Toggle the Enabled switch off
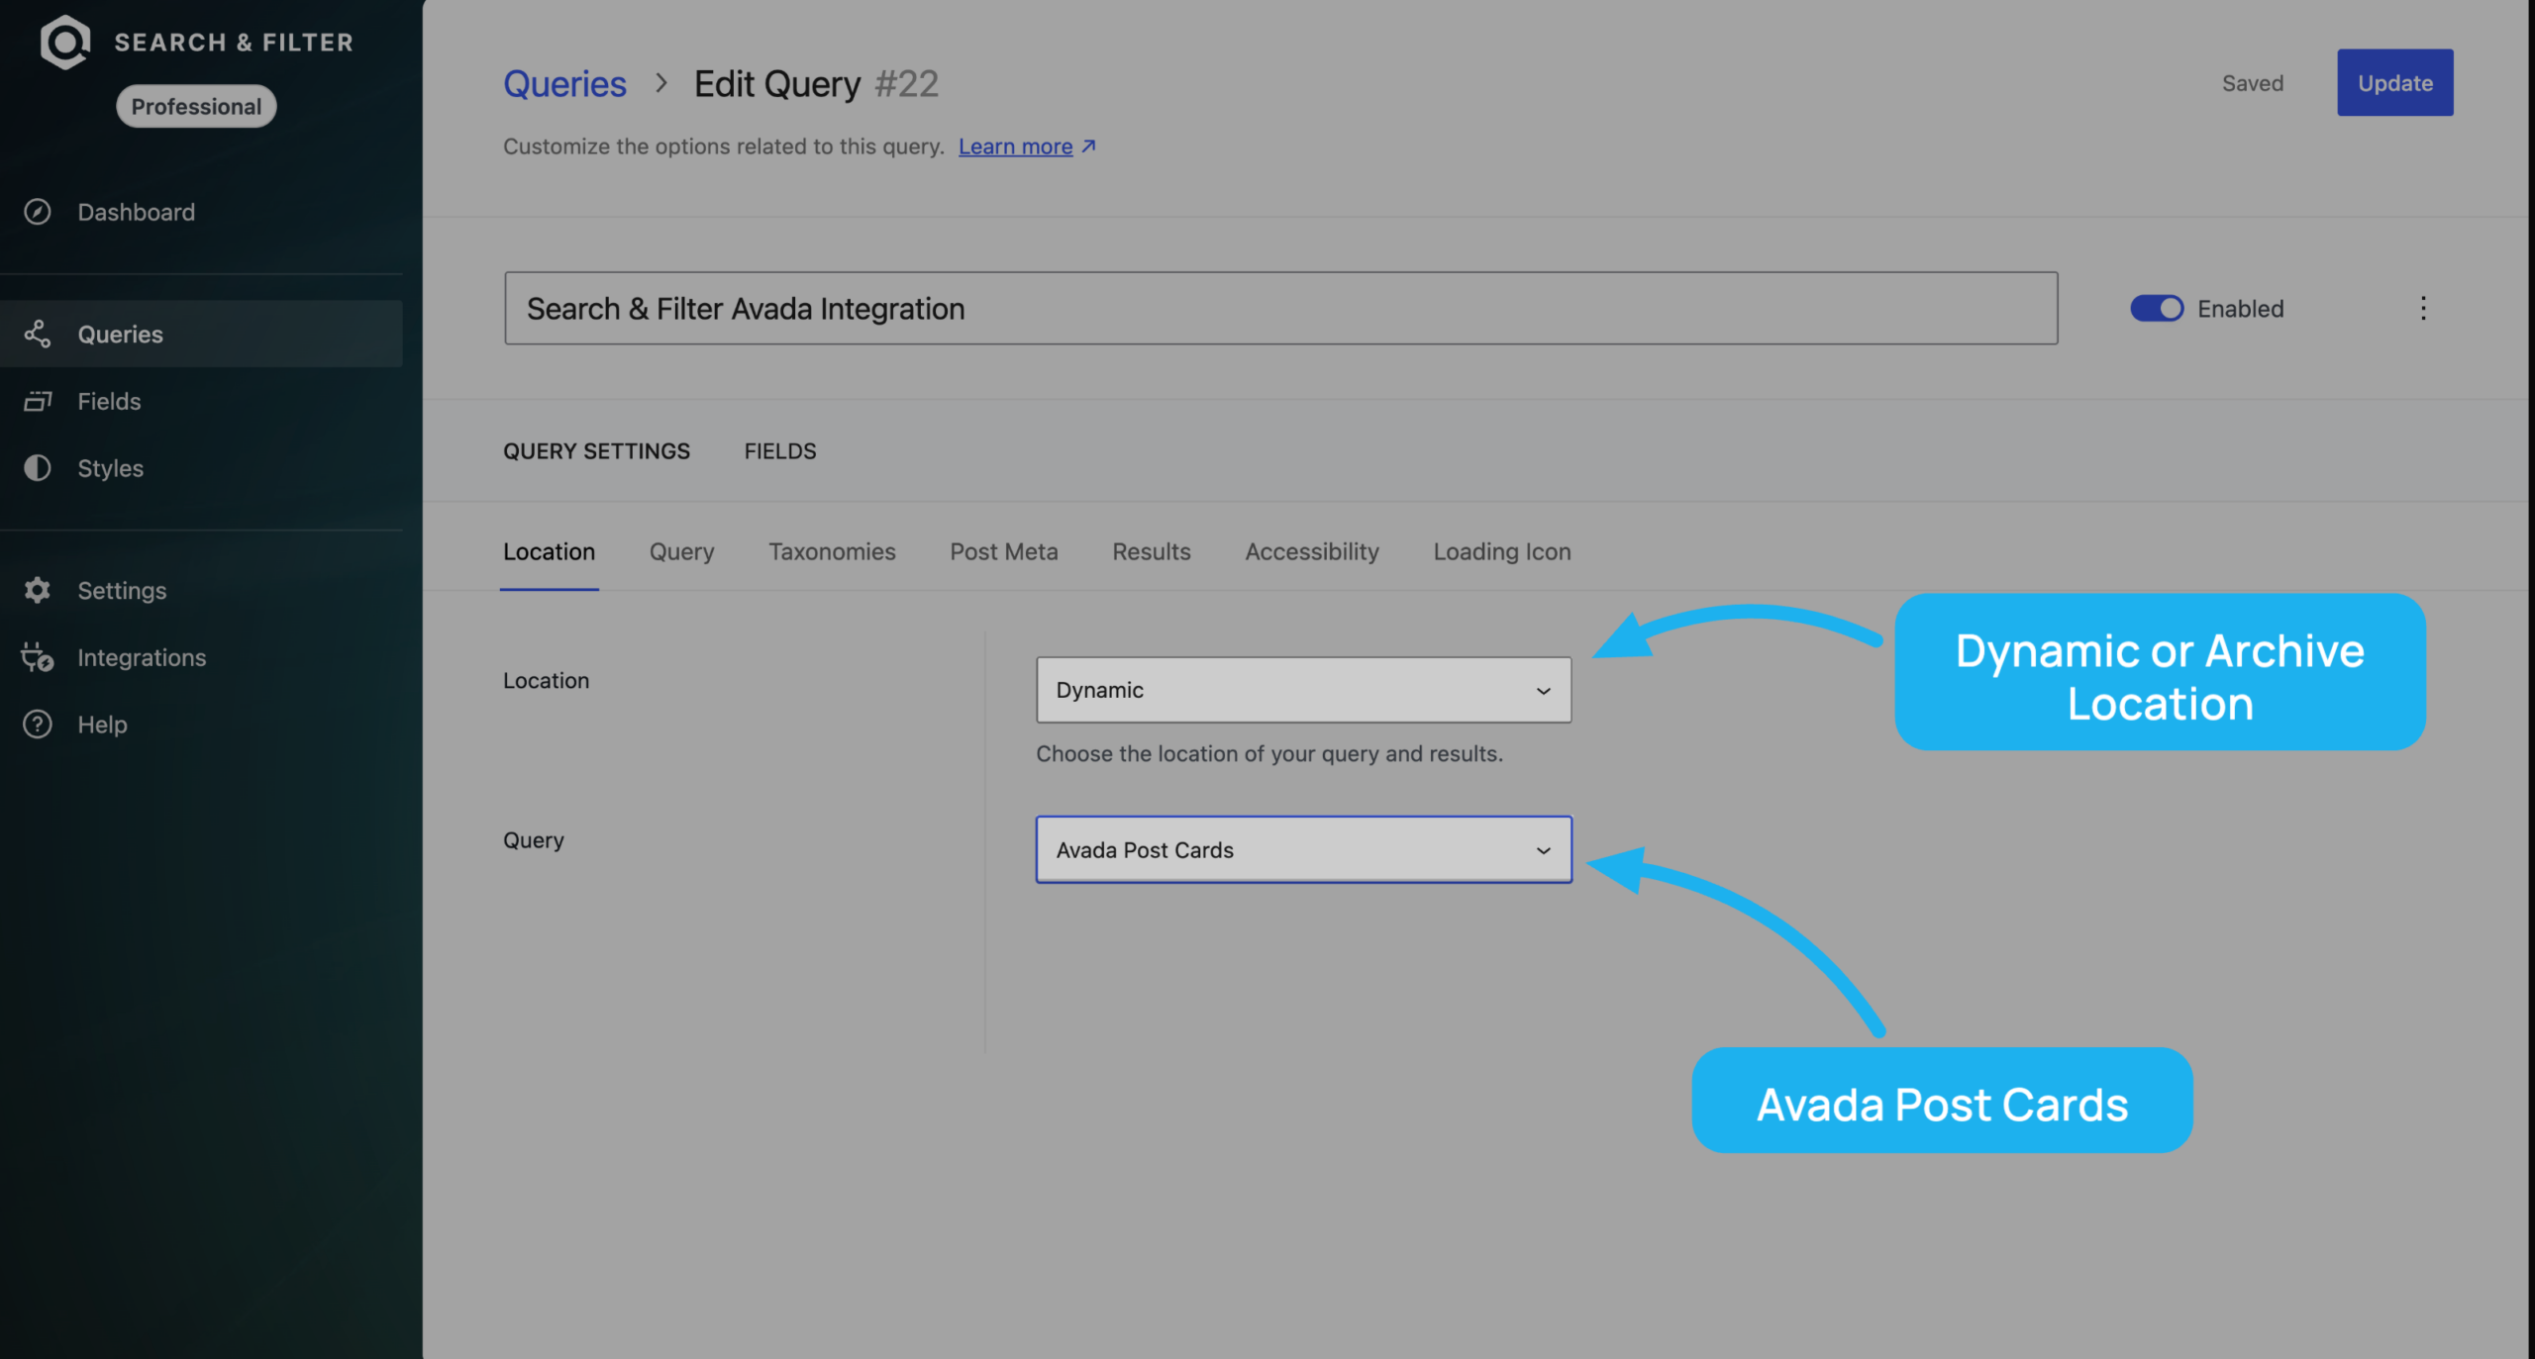Screen dimensions: 2535x1359 (x=2156, y=308)
